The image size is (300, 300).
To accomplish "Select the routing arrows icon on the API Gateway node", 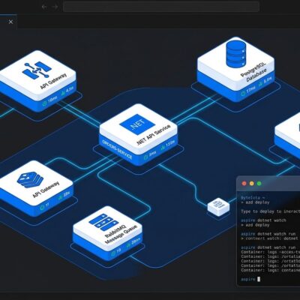I will 37,70.
